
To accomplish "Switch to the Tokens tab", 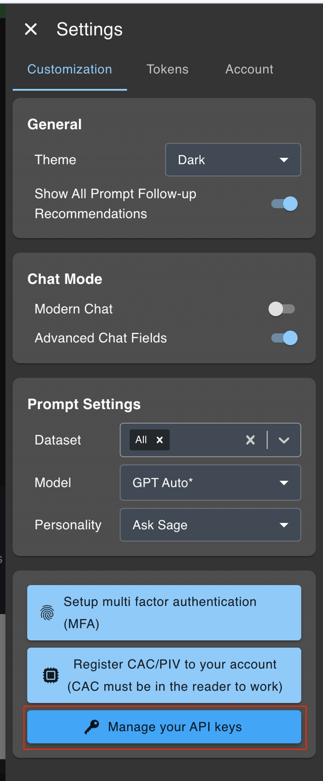I will (167, 69).
